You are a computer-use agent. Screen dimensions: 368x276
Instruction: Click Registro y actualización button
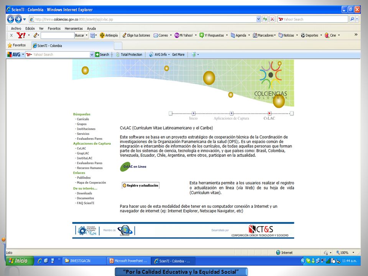141,186
